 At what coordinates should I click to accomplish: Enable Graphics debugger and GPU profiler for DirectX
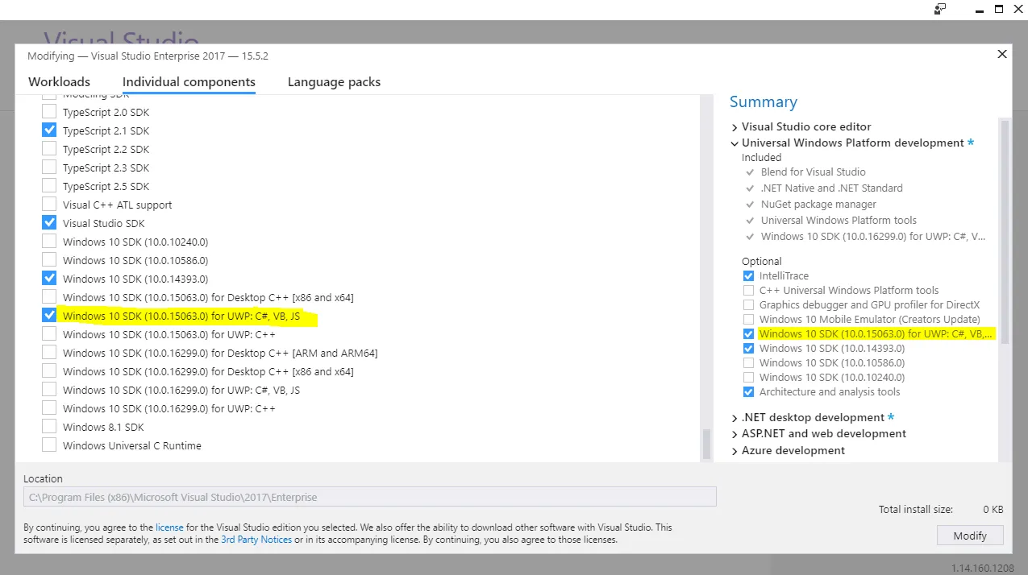tap(748, 304)
